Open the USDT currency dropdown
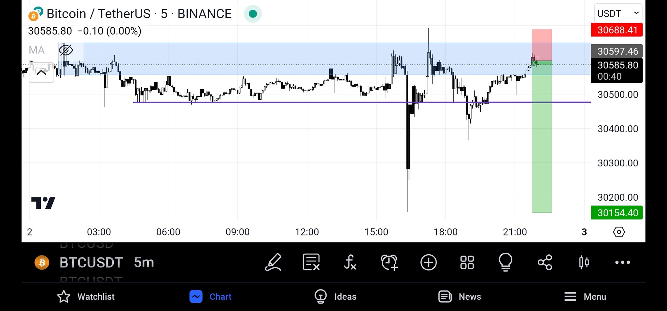Screen dimensions: 667x311 617,13
